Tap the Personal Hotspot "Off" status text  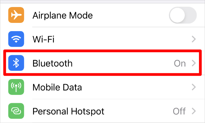pyautogui.click(x=179, y=111)
